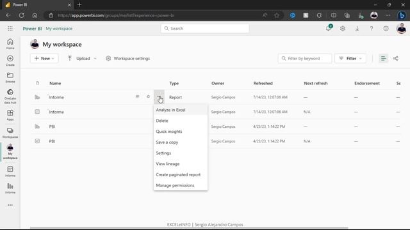Add page to browser favorites star
This screenshot has width=410, height=230.
click(277, 15)
